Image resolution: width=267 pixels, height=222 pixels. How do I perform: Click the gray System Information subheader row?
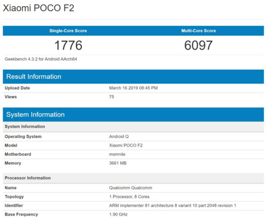click(x=25, y=126)
